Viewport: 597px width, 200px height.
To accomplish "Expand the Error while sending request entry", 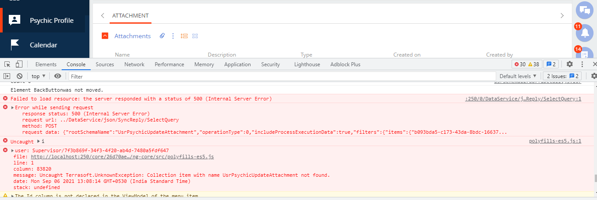I will pyautogui.click(x=13, y=107).
